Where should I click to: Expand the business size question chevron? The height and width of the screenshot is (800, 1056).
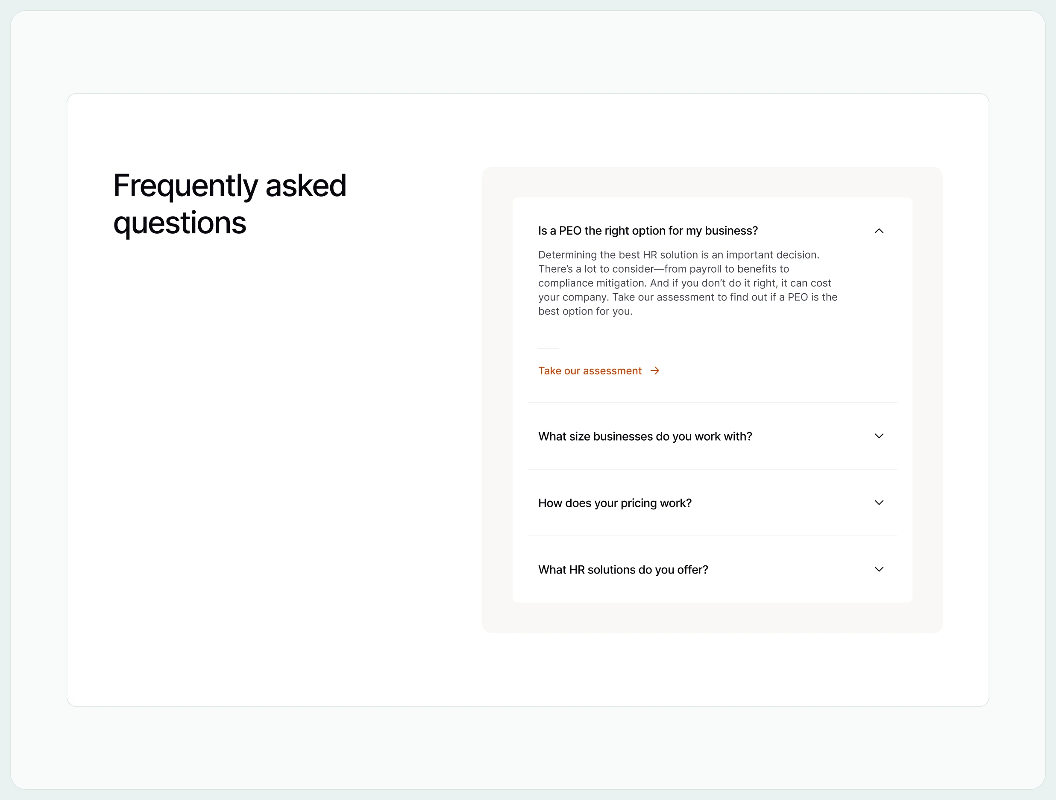880,436
